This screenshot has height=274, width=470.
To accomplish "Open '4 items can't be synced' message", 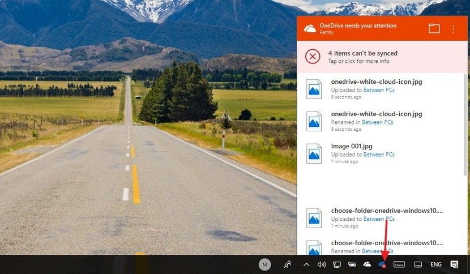I will tap(366, 53).
